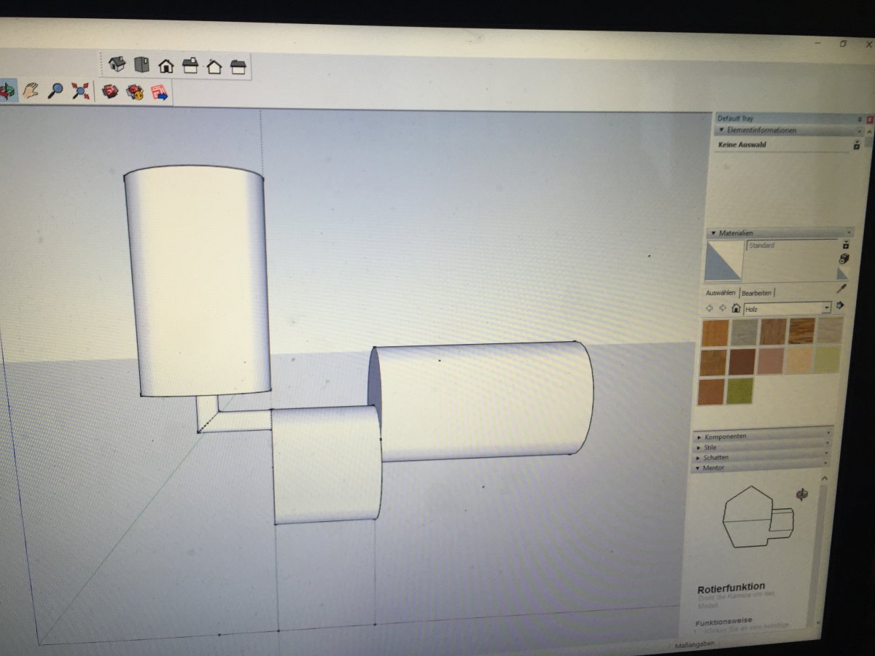Switch to the Bearbeiten tab
Image resolution: width=875 pixels, height=656 pixels.
[756, 293]
